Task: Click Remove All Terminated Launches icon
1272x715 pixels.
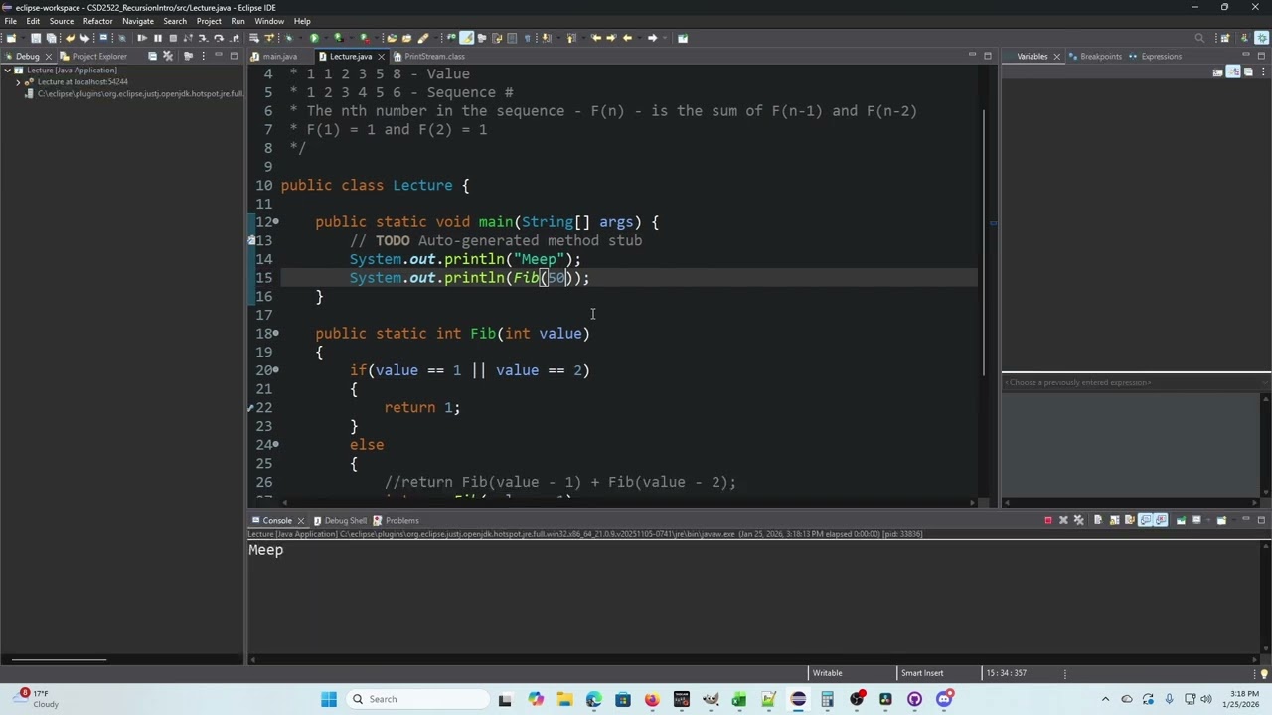Action: click(1079, 520)
